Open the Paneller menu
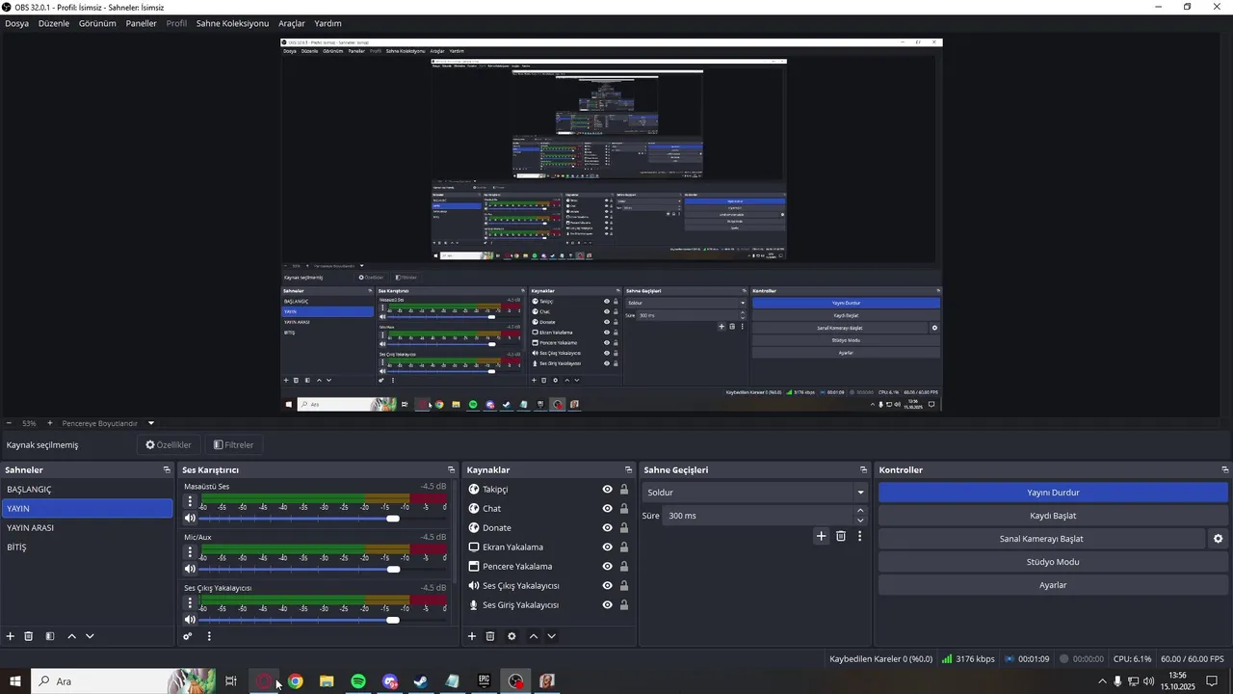Viewport: 1233px width, 694px height. (x=141, y=23)
